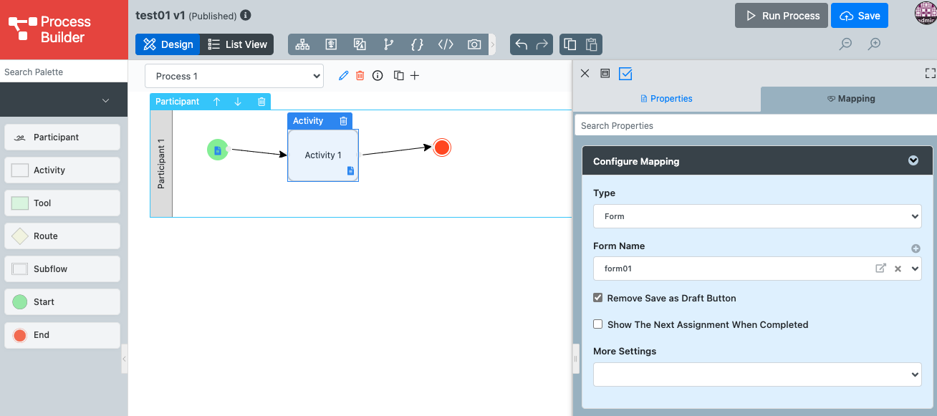
Task: Click the screenshot camera icon
Action: click(x=474, y=44)
